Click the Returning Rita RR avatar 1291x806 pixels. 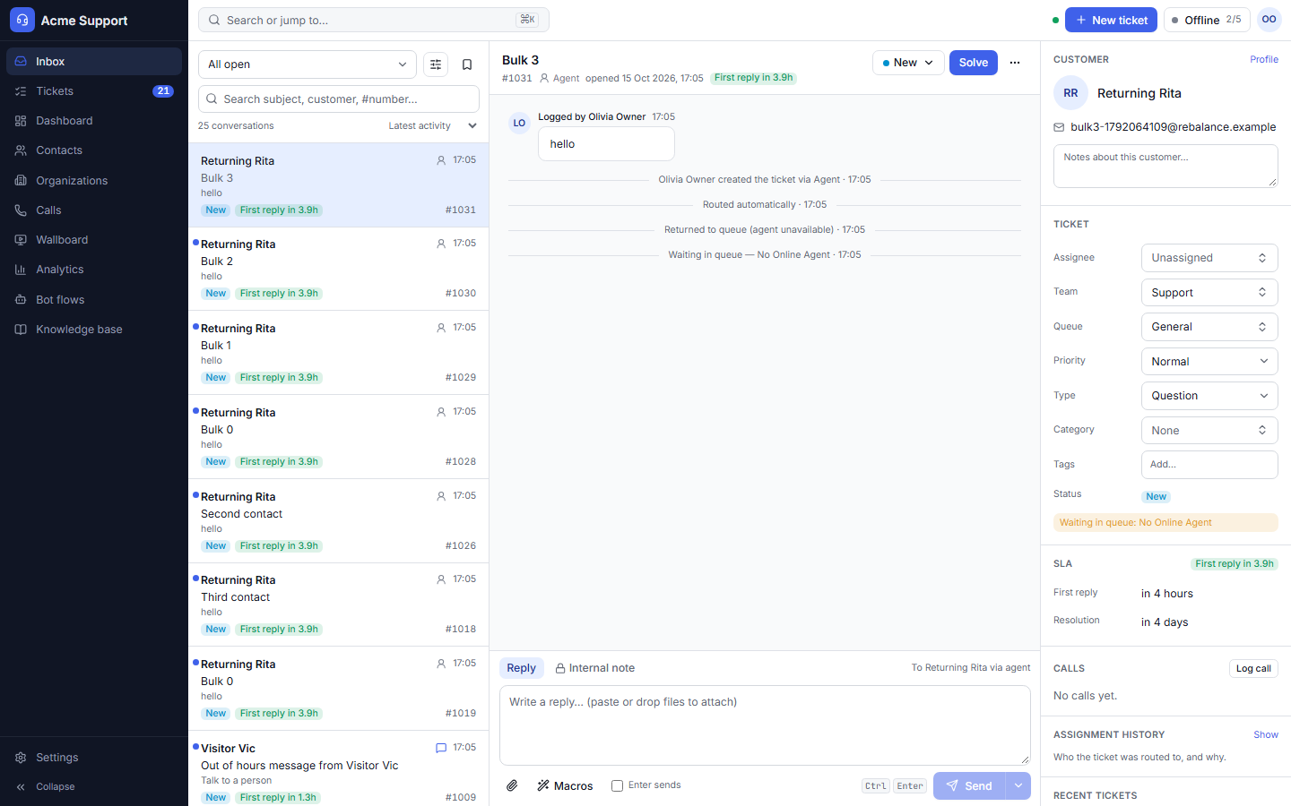[x=1070, y=93]
